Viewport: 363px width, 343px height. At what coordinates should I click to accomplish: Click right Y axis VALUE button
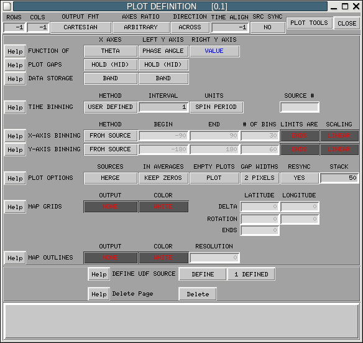pyautogui.click(x=214, y=51)
